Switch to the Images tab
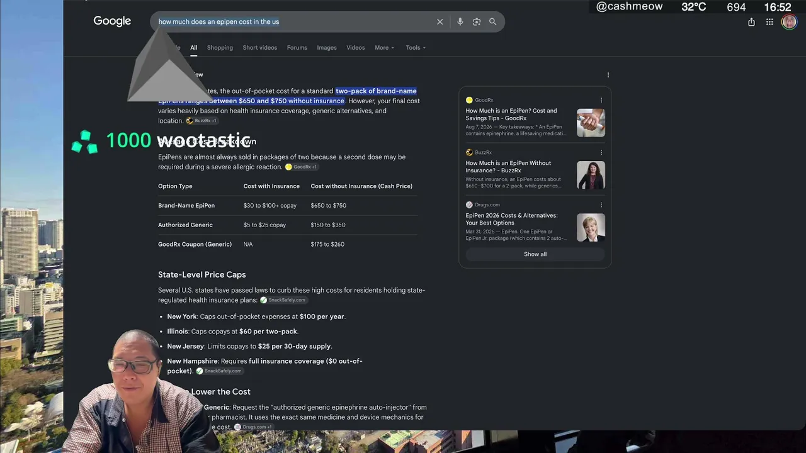806x453 pixels. pos(327,48)
